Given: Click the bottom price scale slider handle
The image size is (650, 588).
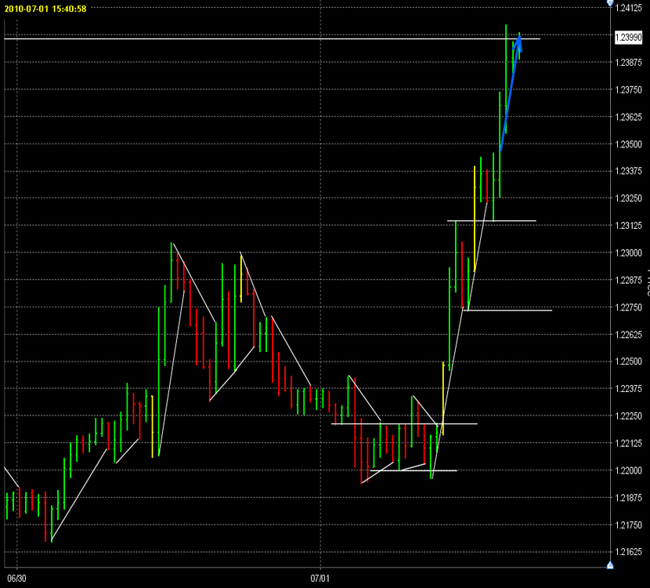Looking at the screenshot, I should click(610, 565).
